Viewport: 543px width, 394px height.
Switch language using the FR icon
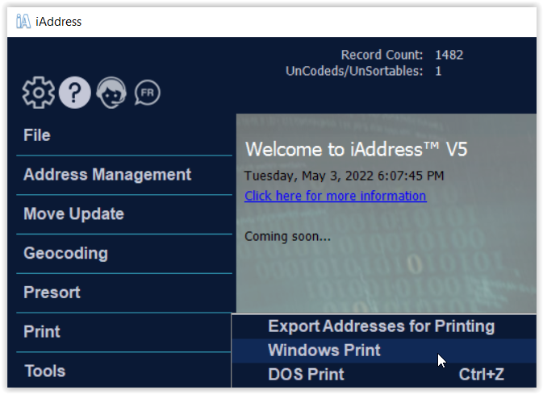click(147, 93)
